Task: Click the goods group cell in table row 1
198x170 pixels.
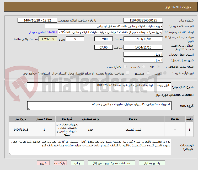Action: coord(67,130)
